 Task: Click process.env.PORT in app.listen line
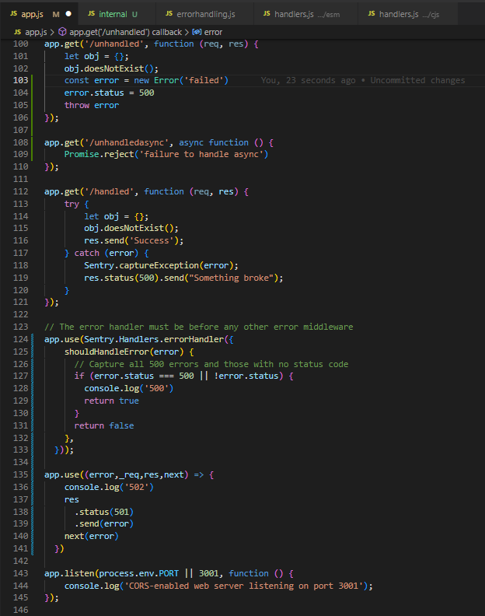(138, 573)
